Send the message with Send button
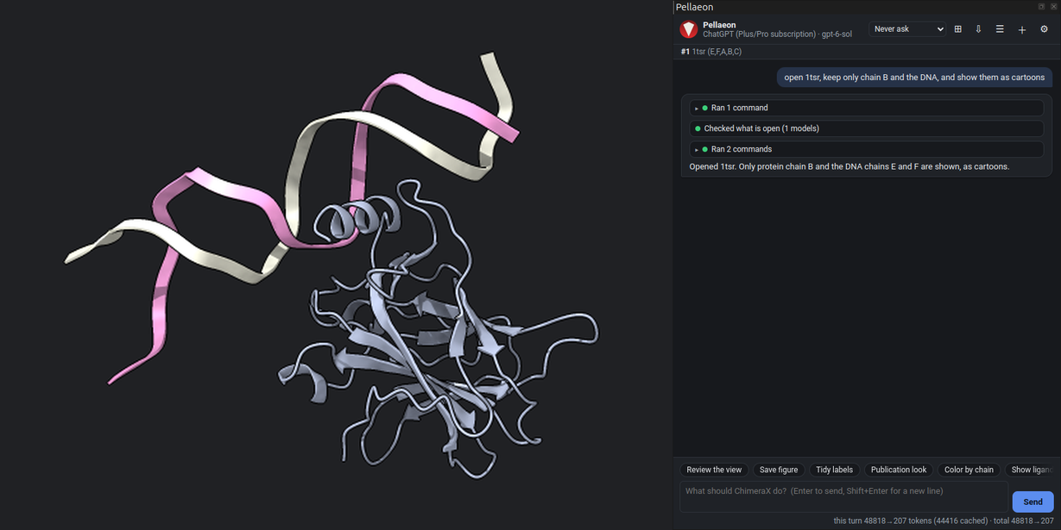Screen dimensions: 1061x530 (1033, 502)
